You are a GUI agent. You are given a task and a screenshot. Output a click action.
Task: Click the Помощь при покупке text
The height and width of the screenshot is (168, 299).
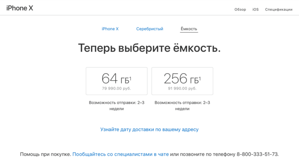tap(45, 154)
